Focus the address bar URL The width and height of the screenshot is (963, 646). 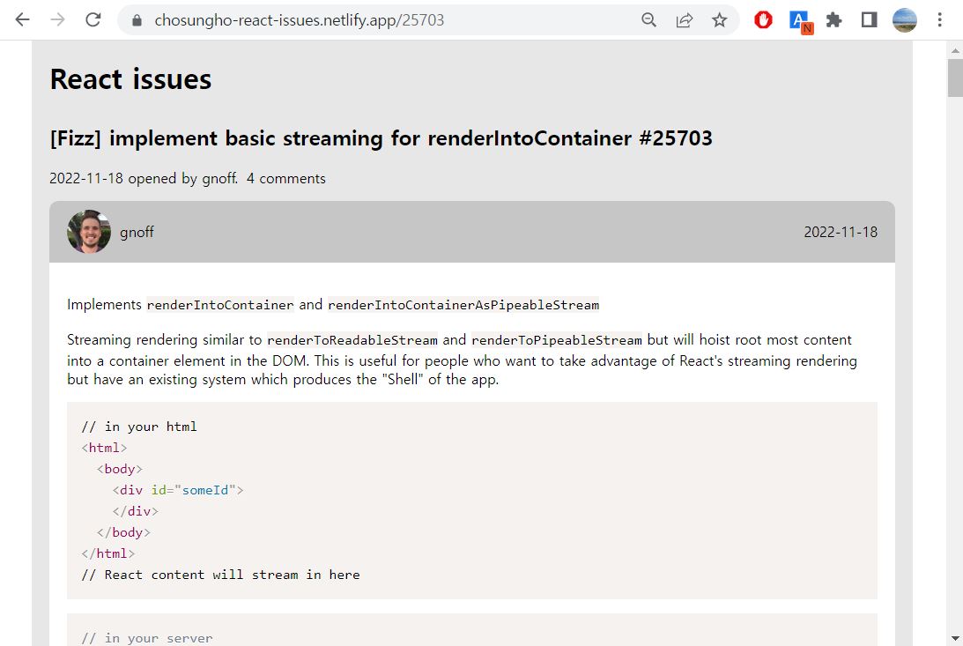pyautogui.click(x=299, y=20)
